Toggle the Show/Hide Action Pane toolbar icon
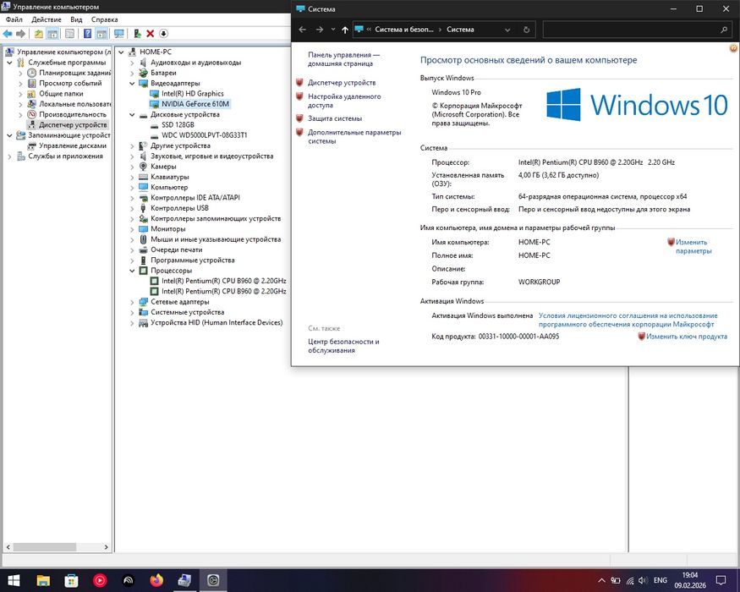 101,34
